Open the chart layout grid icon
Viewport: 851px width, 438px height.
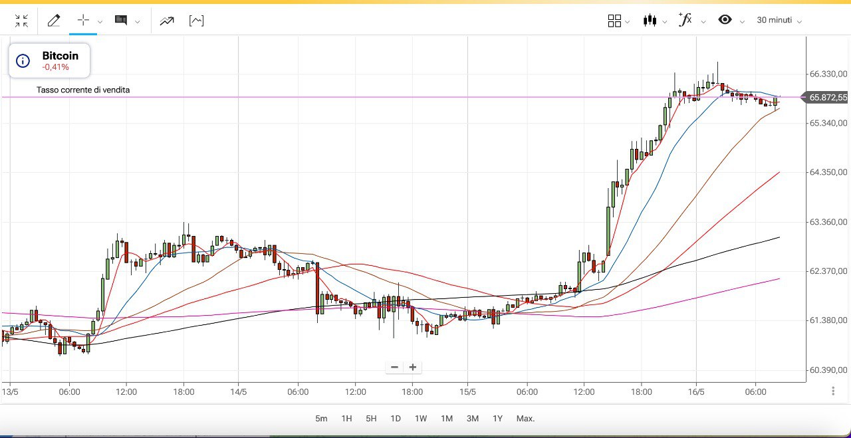click(614, 21)
